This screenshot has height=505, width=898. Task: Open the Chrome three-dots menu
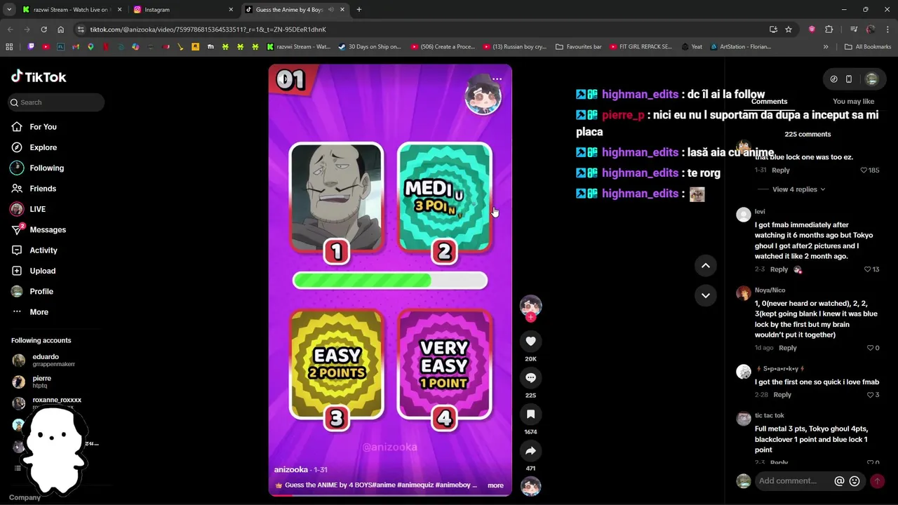pyautogui.click(x=887, y=29)
